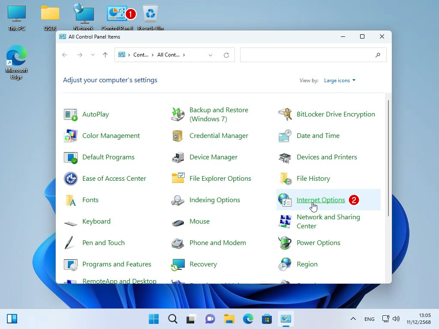Click the Up one level arrow
Viewport: 439px width, 329px height.
105,55
